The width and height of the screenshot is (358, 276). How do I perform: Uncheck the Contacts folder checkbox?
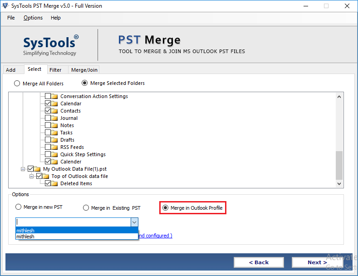48,111
